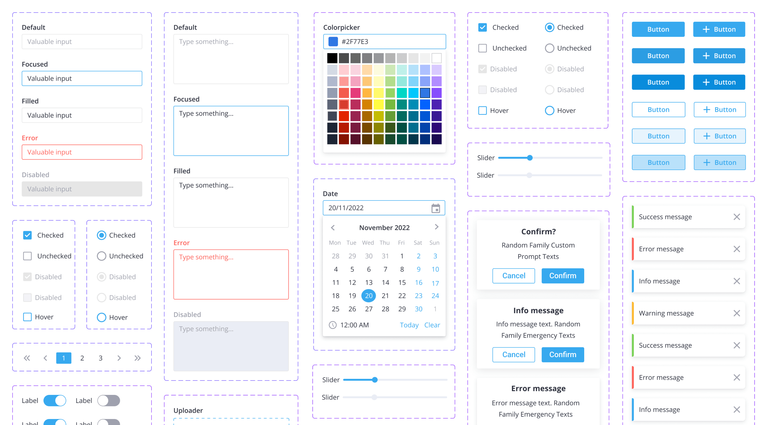Go to previous month in calendar
The width and height of the screenshot is (769, 425).
[x=333, y=227]
